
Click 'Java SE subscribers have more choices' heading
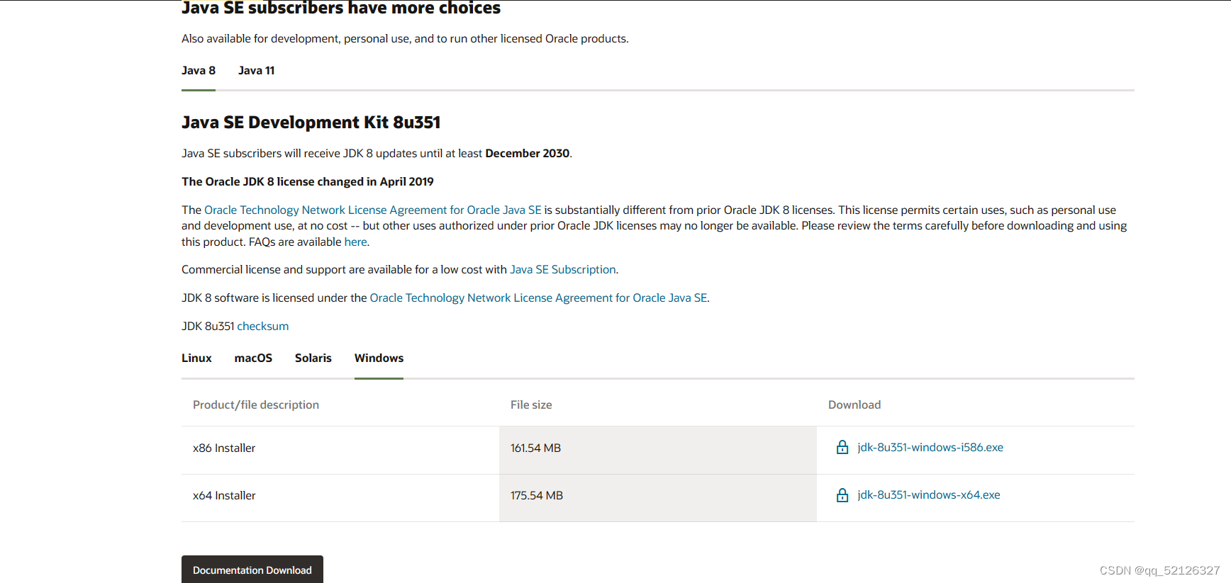(341, 8)
